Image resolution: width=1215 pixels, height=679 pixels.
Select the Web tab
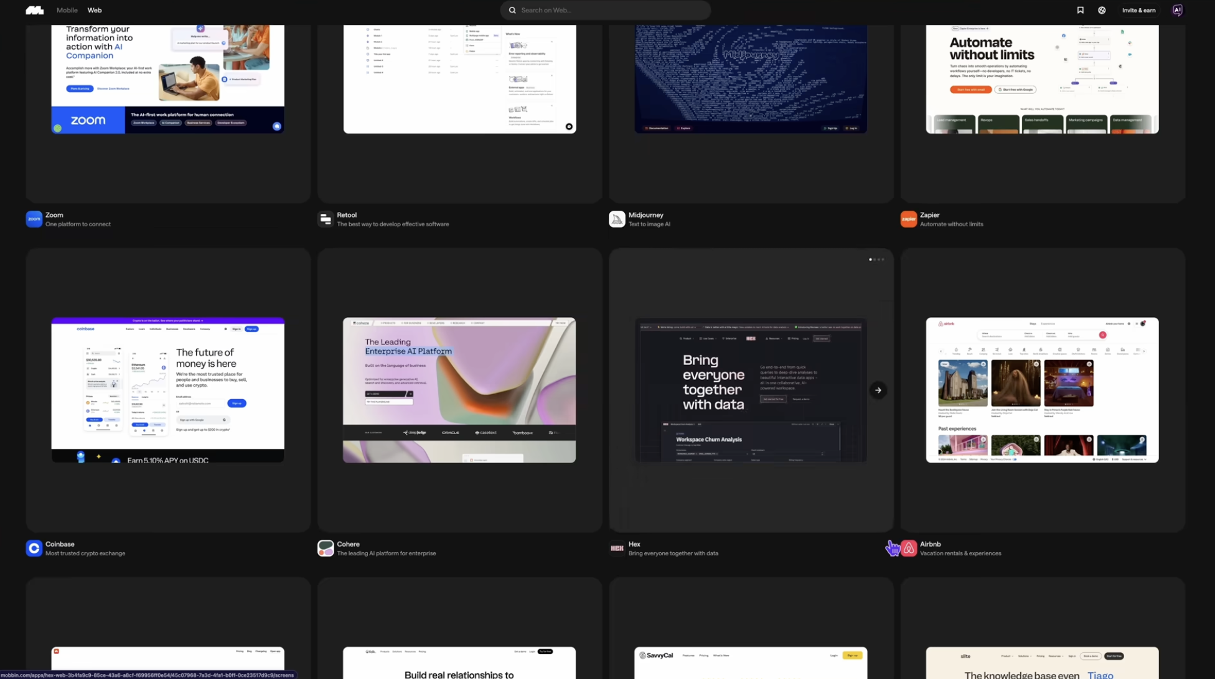[95, 10]
